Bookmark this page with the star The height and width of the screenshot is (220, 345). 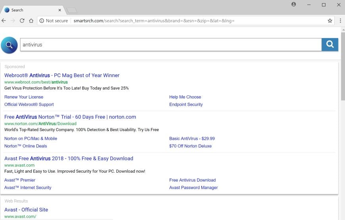click(330, 21)
